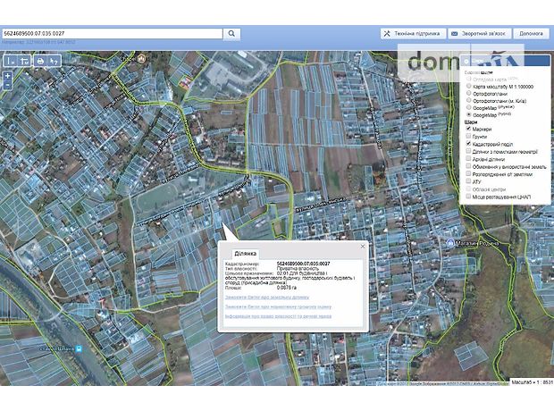This screenshot has height=411, width=554.
Task: Select Ортофотоплани base layer
Action: point(469,93)
